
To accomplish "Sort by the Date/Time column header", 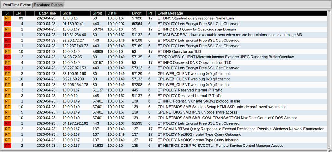I will pyautogui.click(x=47, y=13).
